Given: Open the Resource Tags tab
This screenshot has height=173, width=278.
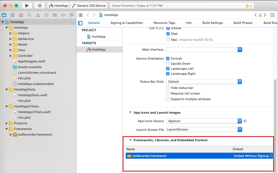Looking at the screenshot, I should [x=164, y=23].
